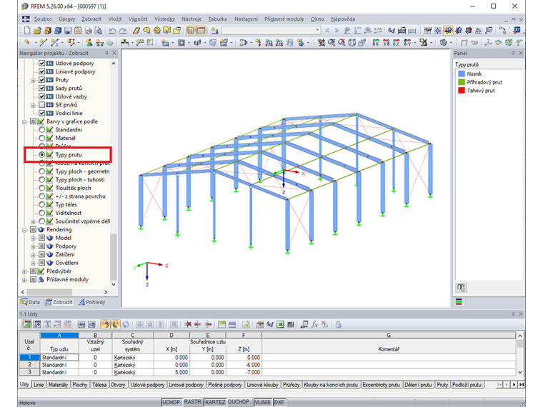
Task: Expand the Pruty tree node
Action: click(x=34, y=80)
